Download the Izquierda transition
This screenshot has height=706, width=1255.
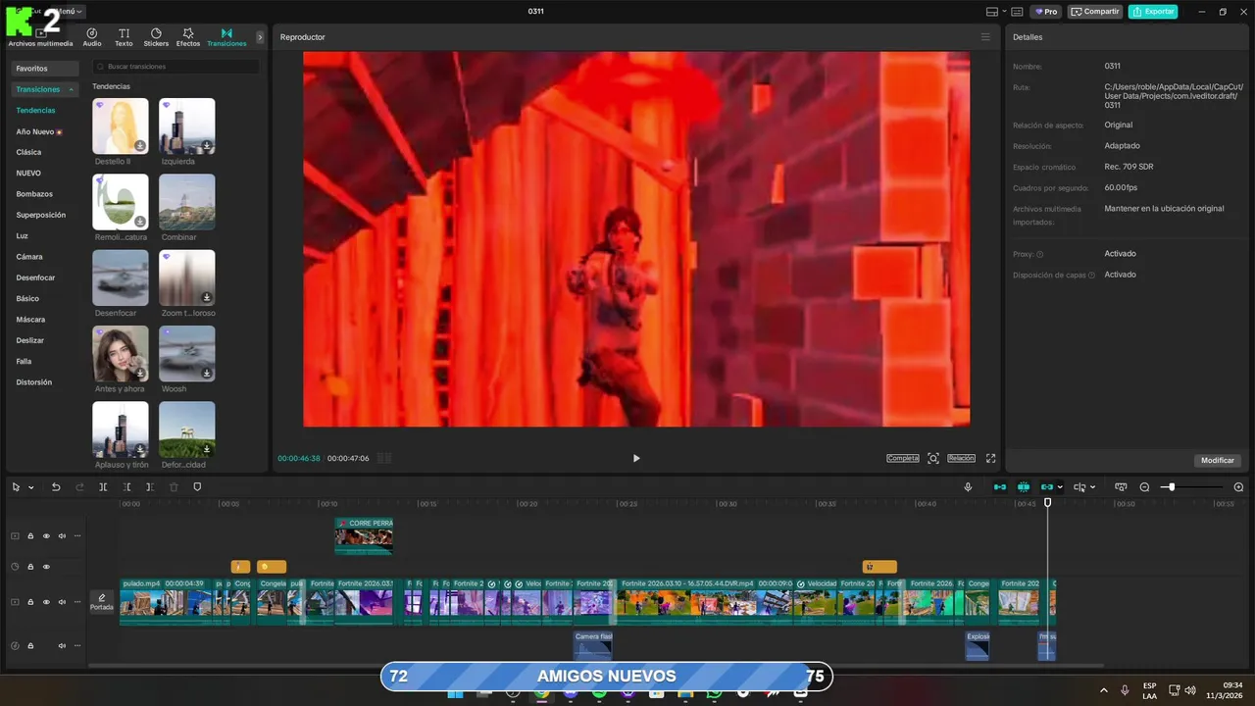pos(207,146)
